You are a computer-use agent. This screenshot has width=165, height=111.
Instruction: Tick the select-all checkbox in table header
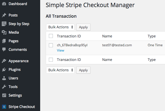[x=51, y=36]
